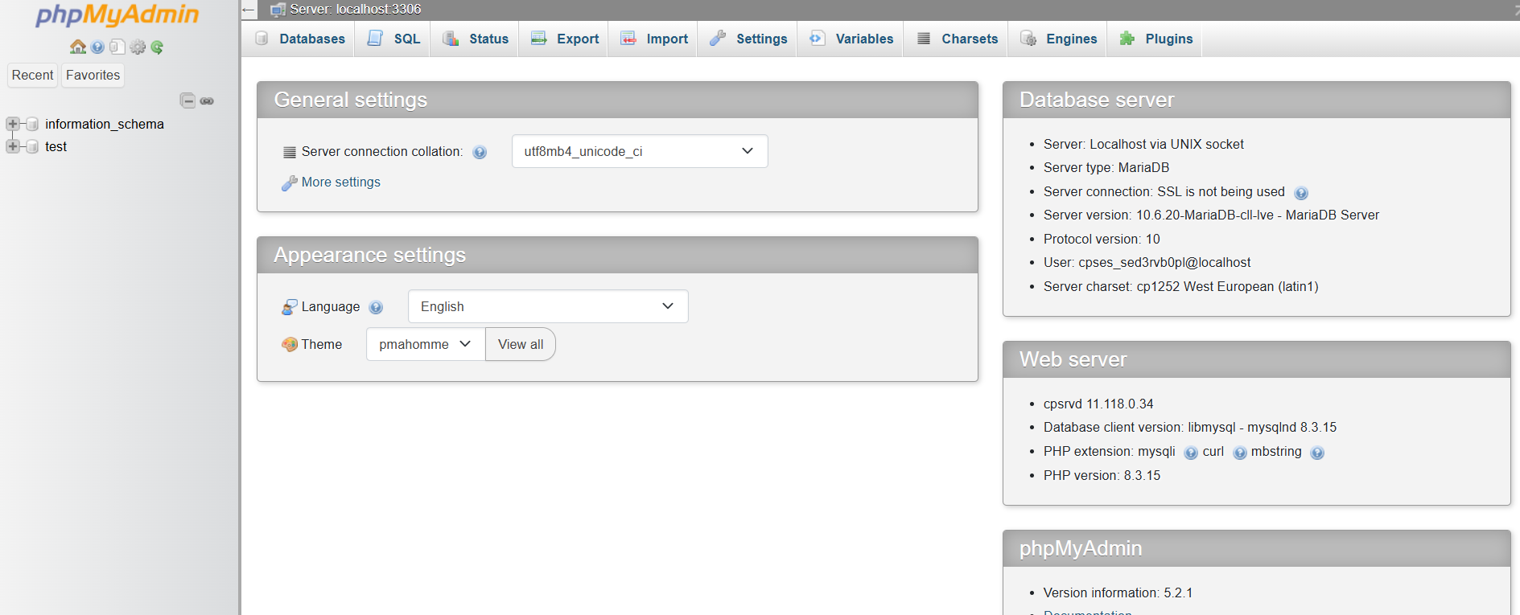Viewport: 1520px width, 615px height.
Task: Open the Server connection collation dropdown
Action: 639,151
